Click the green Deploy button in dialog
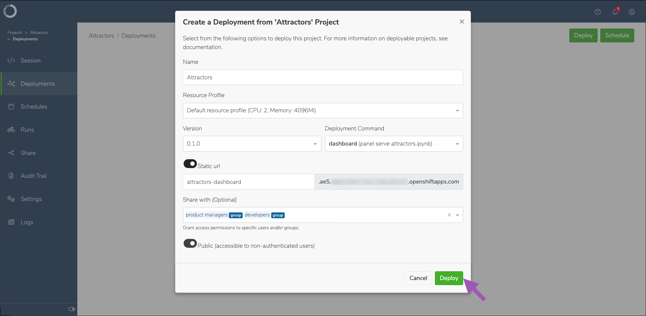The height and width of the screenshot is (316, 646). [449, 278]
